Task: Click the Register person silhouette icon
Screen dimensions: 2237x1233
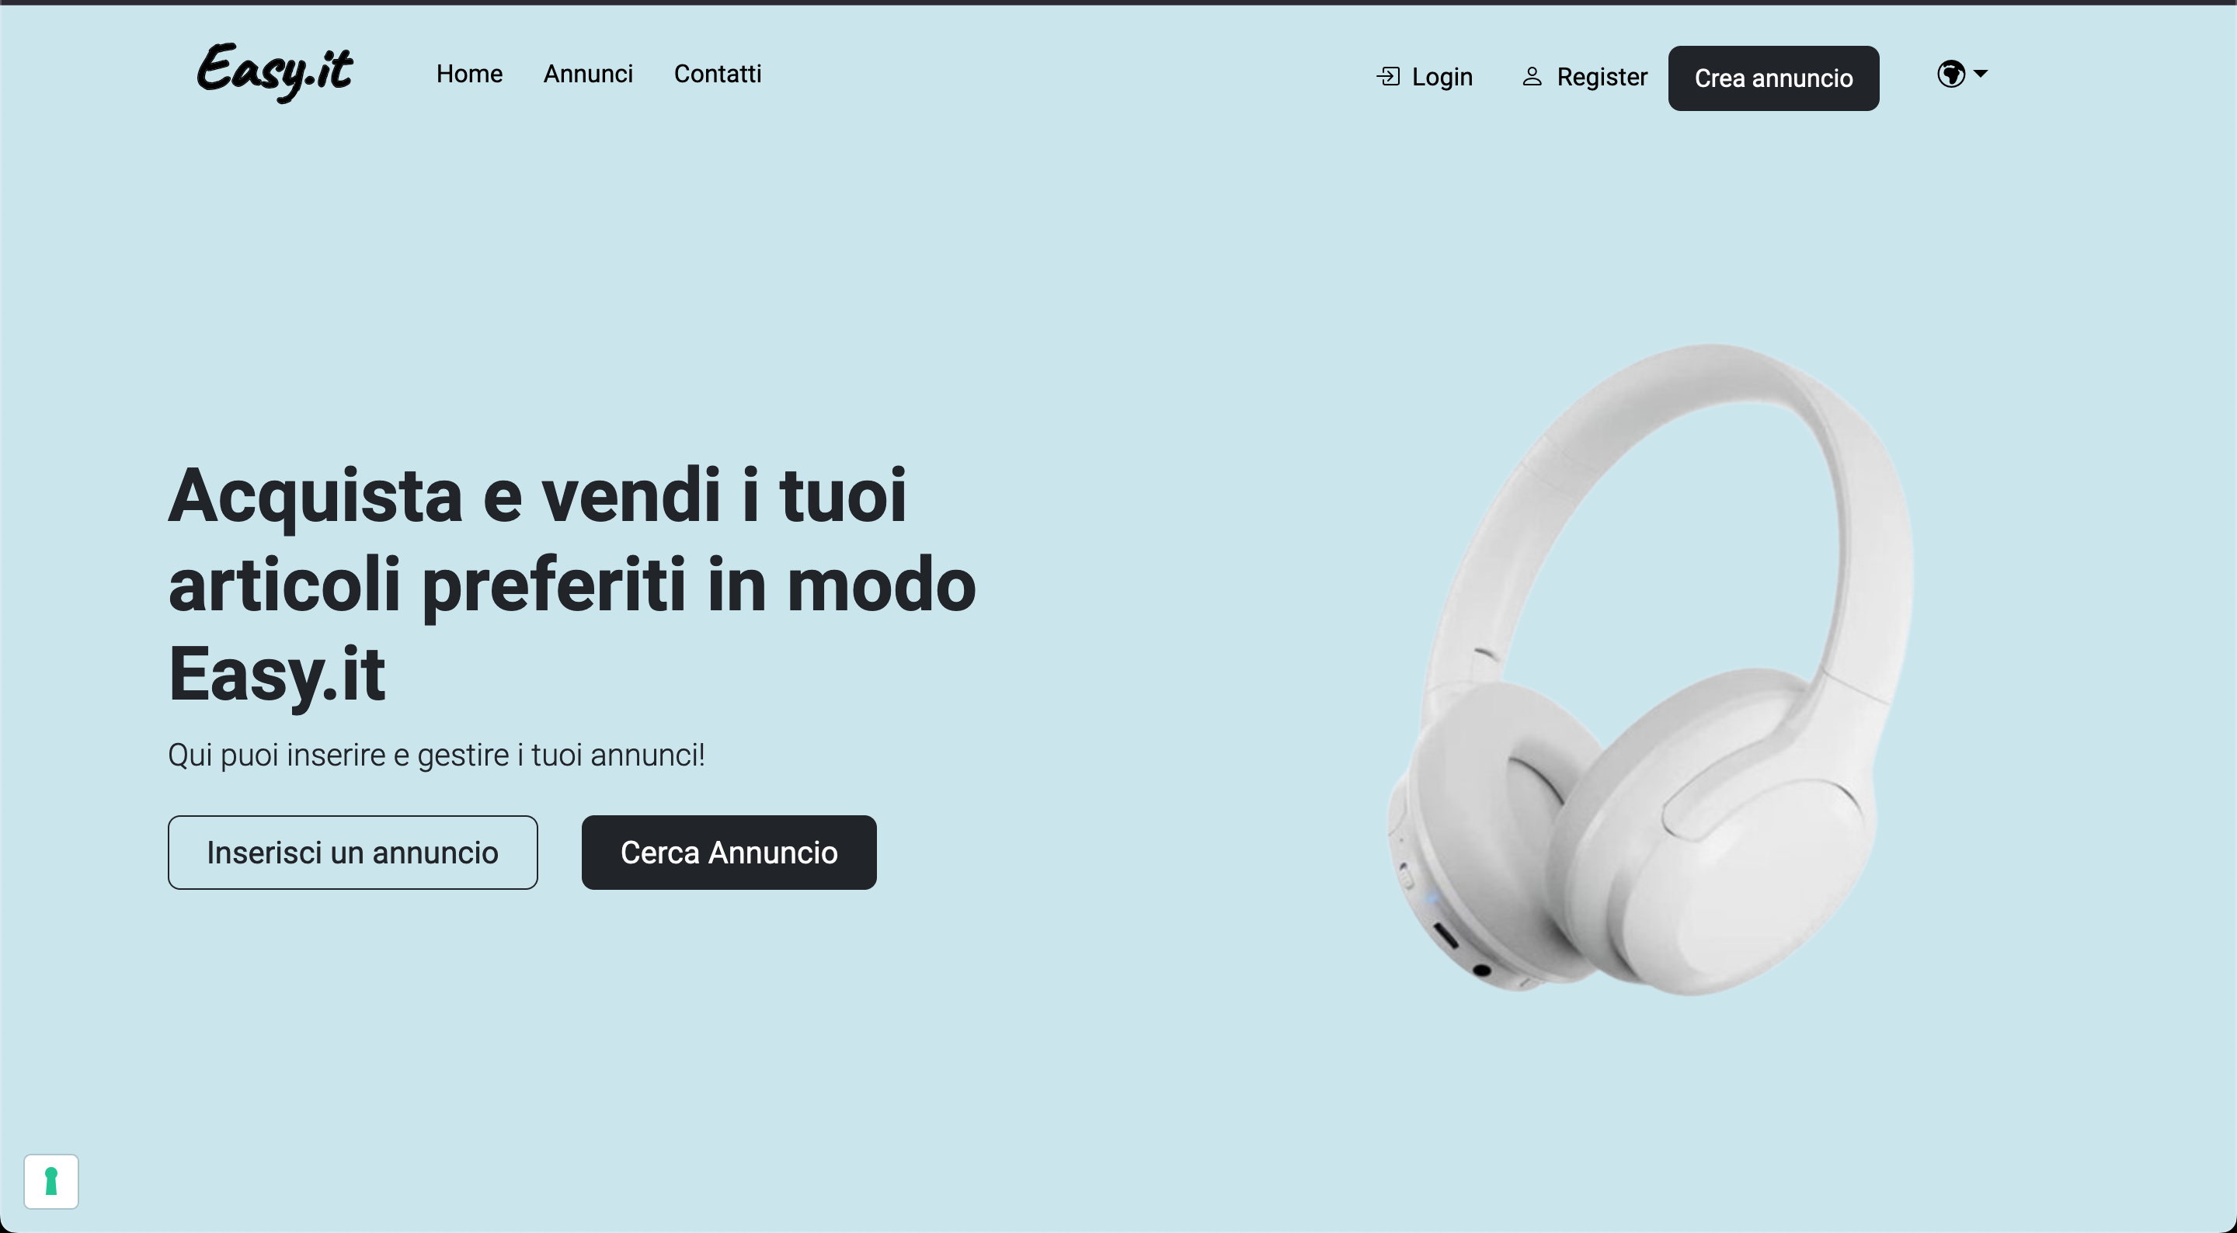Action: [1532, 76]
